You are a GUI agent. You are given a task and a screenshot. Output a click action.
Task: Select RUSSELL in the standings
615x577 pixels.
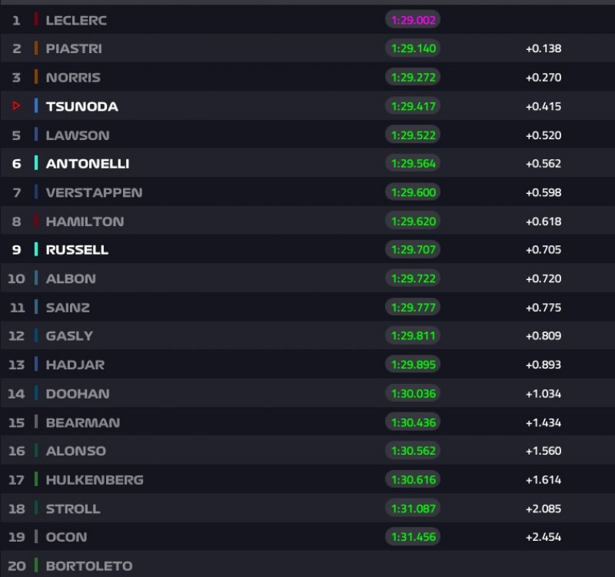[77, 250]
